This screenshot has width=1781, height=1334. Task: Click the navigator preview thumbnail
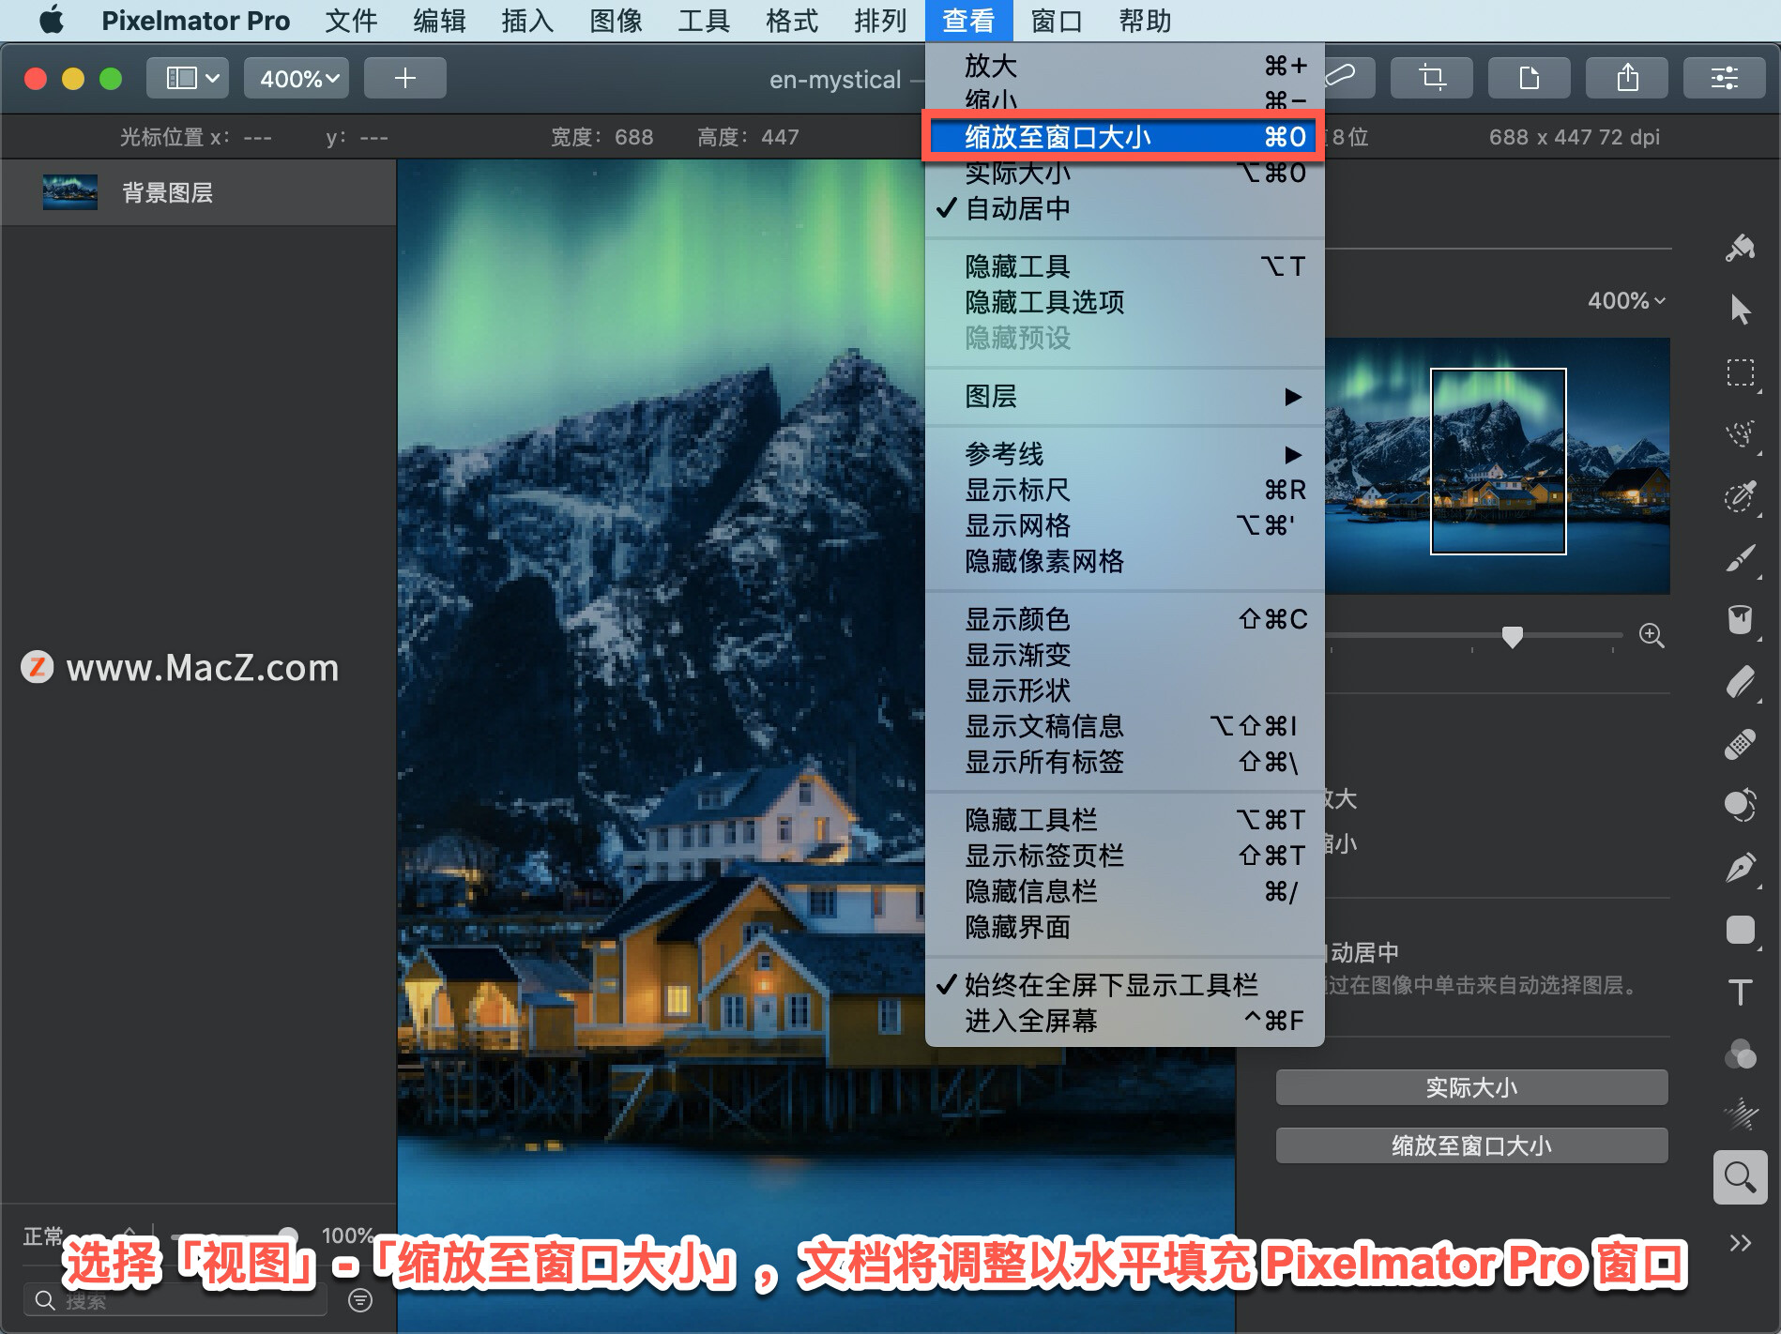coord(1498,465)
